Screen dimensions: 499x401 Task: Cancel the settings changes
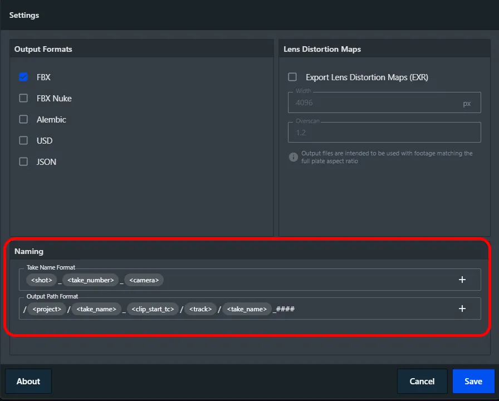click(422, 382)
